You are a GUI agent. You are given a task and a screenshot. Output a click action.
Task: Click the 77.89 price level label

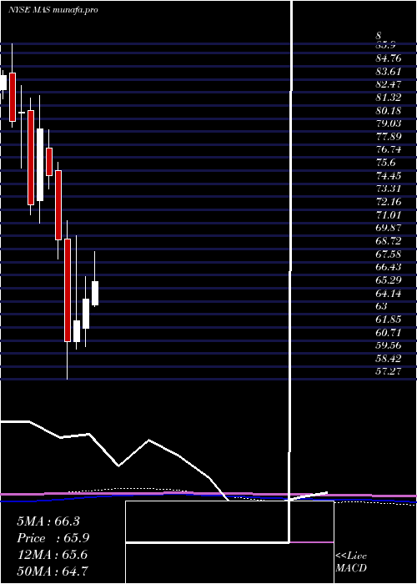389,137
